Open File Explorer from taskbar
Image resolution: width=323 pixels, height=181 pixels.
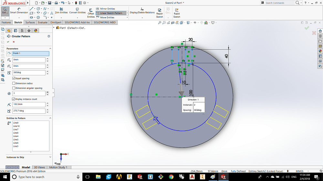(x=98, y=177)
